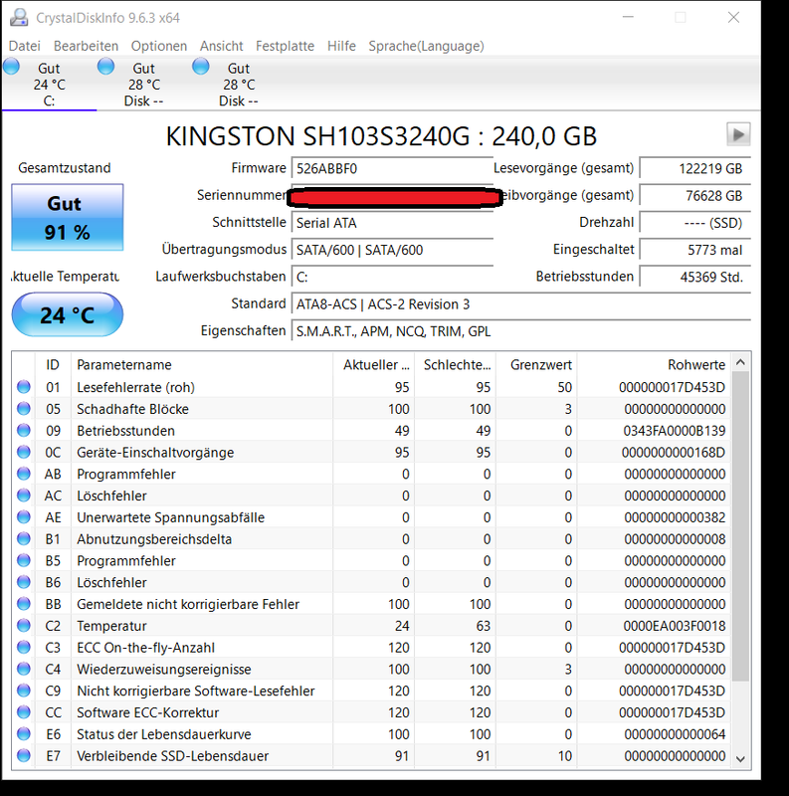This screenshot has width=789, height=796.
Task: Click the scroll up arrow of the attribute list
Action: click(740, 362)
